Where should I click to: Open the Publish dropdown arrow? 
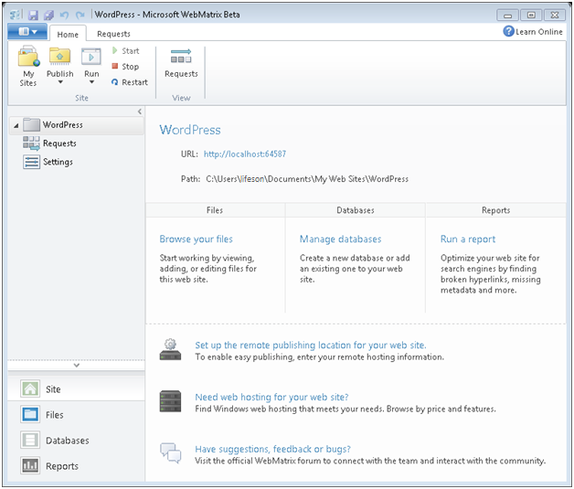coord(60,82)
